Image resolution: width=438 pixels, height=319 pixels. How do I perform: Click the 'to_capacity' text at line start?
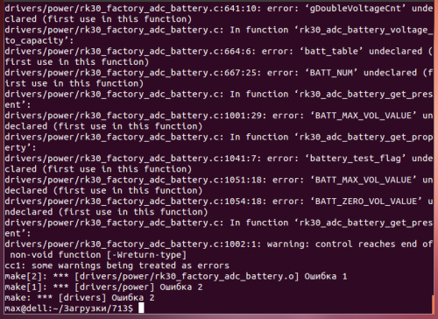point(34,41)
